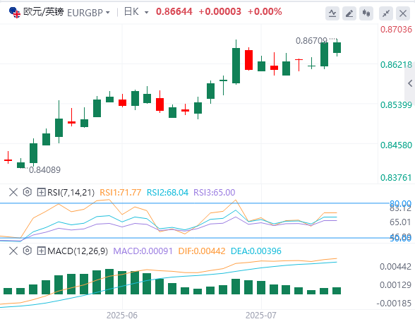Screen dimensions: 415x324
Task: Open the candlestick chart type icon
Action: (366, 13)
